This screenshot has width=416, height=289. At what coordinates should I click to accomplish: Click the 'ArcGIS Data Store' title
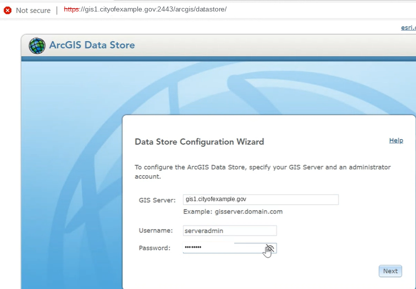92,45
